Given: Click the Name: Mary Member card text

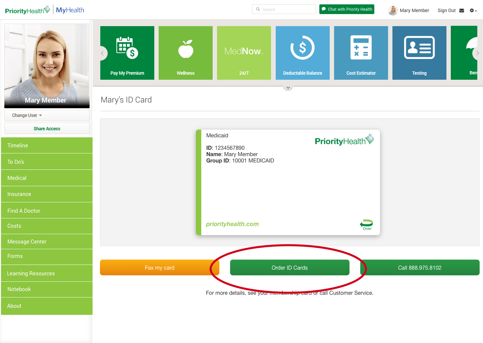Looking at the screenshot, I should pos(232,154).
